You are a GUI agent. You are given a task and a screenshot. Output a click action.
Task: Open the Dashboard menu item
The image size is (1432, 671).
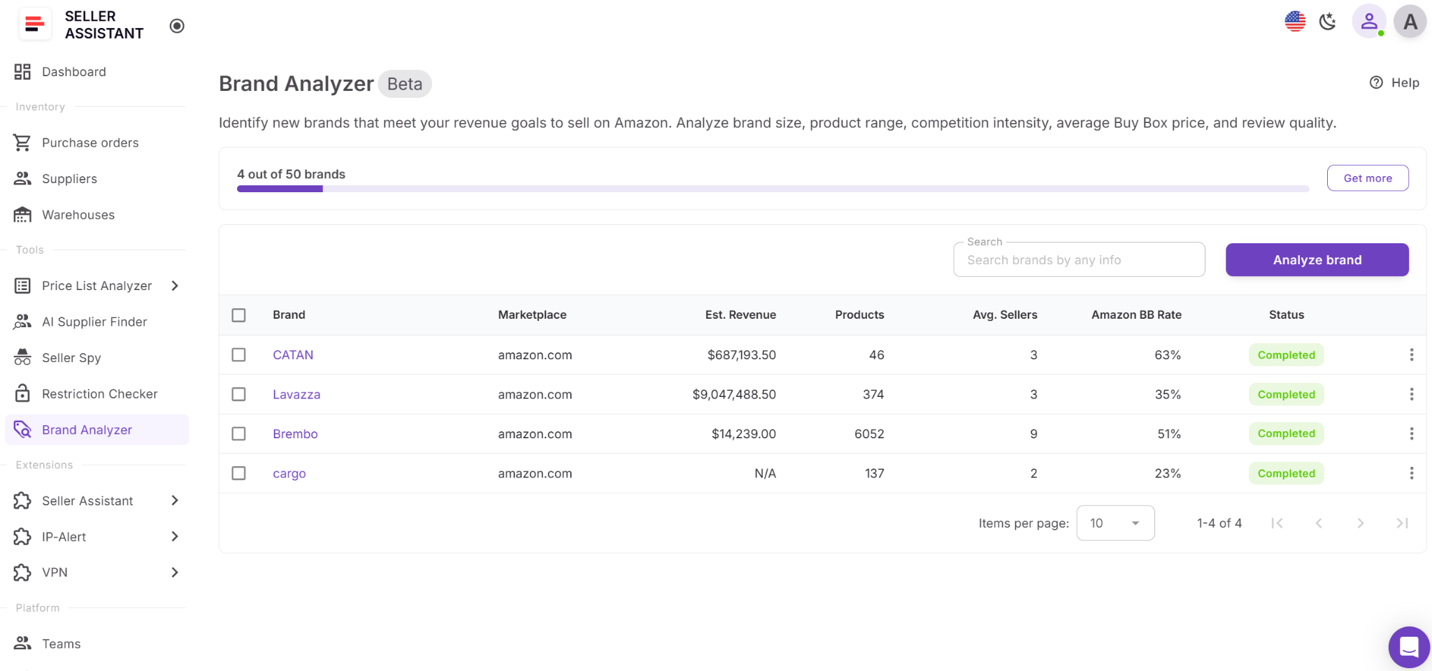pos(74,71)
